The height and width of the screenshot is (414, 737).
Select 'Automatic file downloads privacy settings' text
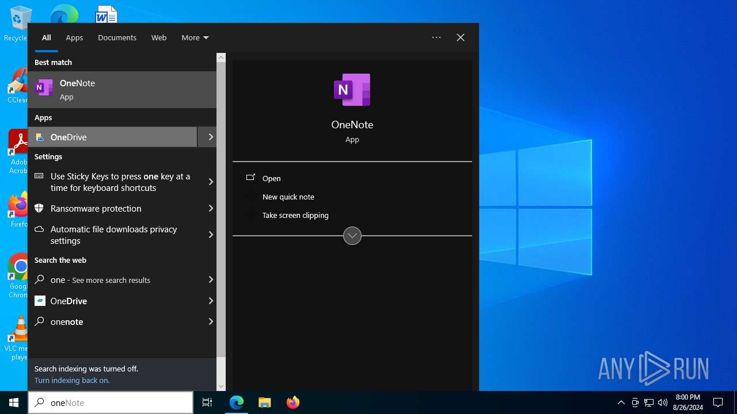pyautogui.click(x=114, y=235)
